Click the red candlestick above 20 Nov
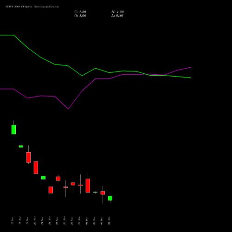The image size is (232, 232). 36,168
